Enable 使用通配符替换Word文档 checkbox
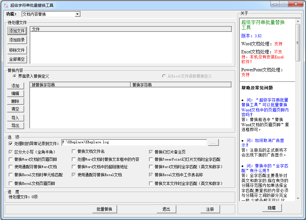Screen dimensions: 306x220 [11, 167]
